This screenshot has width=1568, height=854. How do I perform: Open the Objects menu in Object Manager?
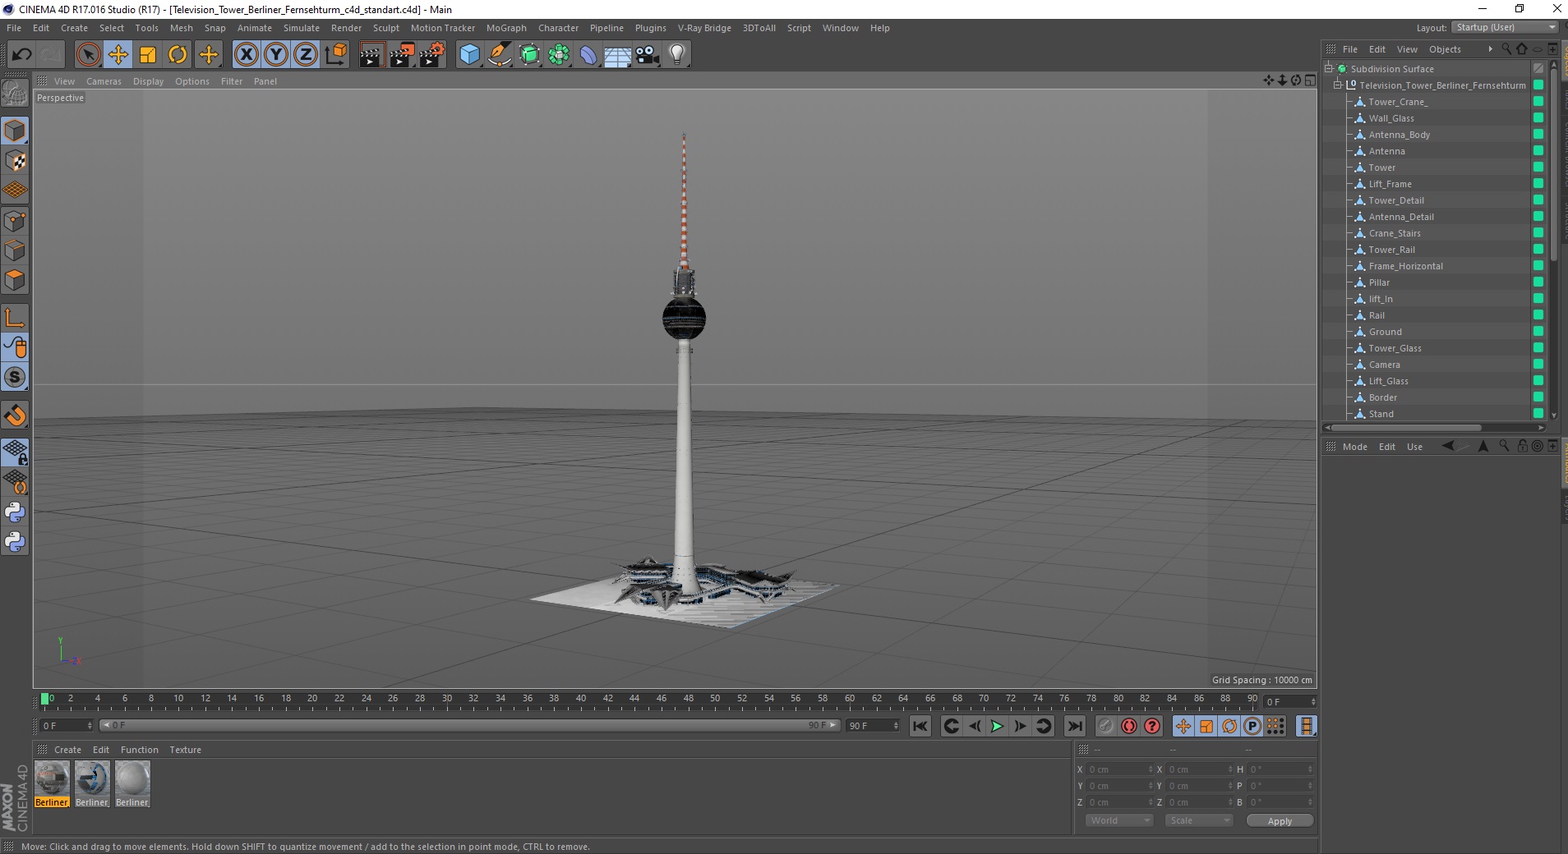click(1445, 49)
